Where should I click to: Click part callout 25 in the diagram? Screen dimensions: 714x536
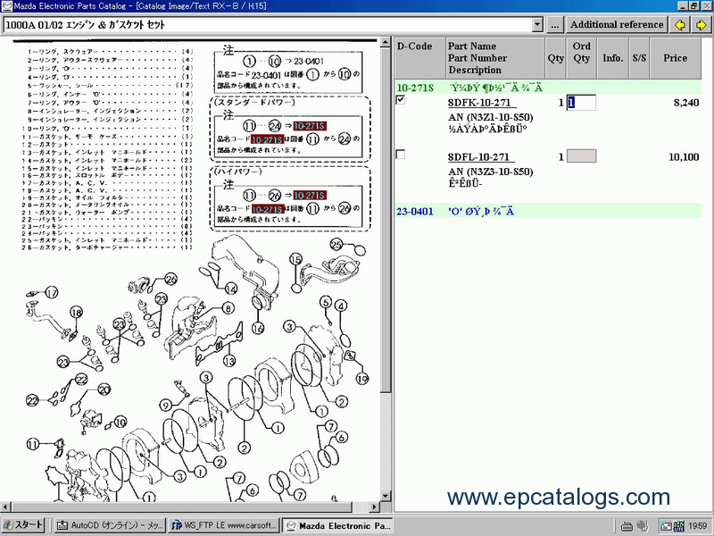click(336, 244)
